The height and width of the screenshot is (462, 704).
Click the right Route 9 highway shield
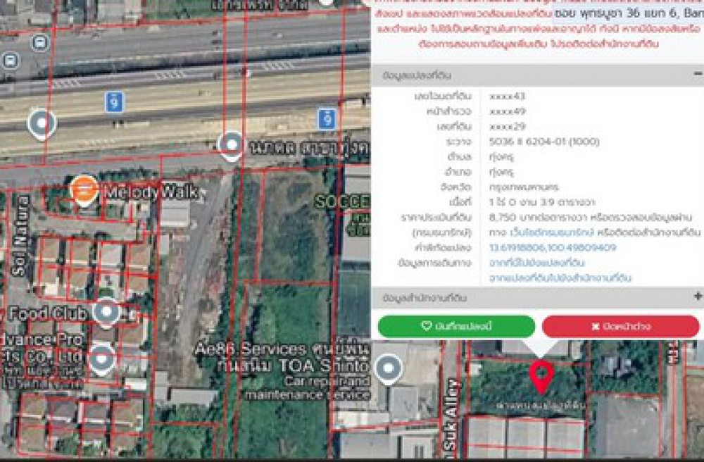[325, 118]
